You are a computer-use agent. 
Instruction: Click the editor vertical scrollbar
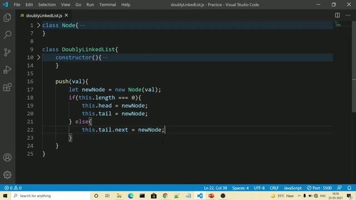[x=354, y=67]
